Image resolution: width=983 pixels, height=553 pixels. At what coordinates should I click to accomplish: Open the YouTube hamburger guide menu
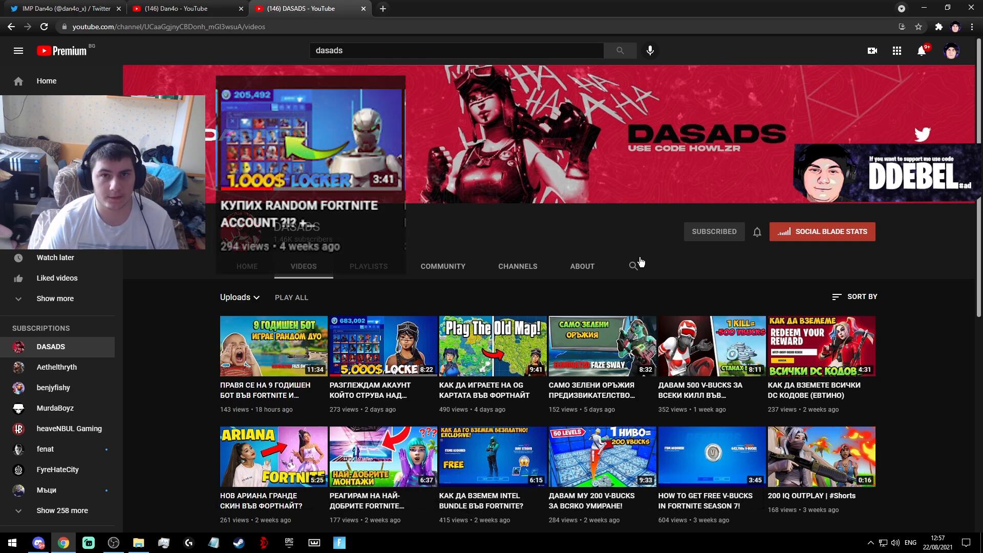(18, 51)
